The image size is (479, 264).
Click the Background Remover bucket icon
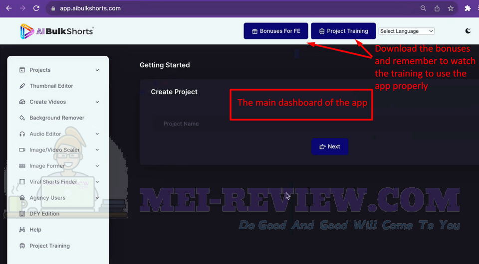coord(22,118)
